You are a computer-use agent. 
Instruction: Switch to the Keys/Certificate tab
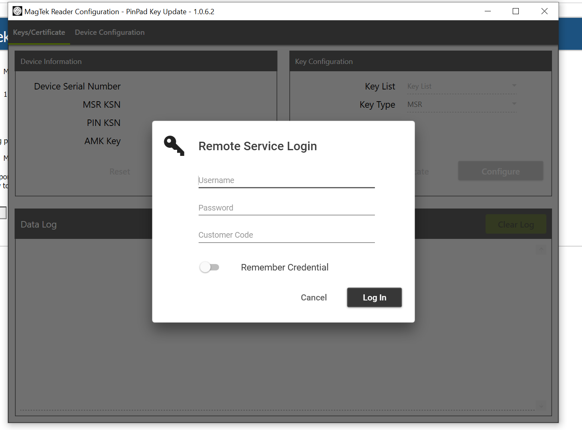click(39, 32)
